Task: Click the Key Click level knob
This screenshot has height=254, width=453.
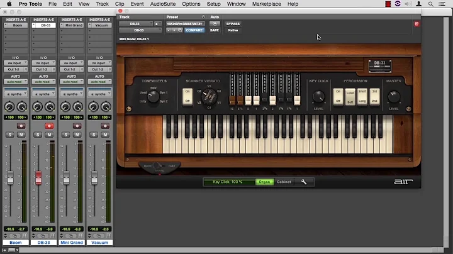Action: click(x=318, y=97)
